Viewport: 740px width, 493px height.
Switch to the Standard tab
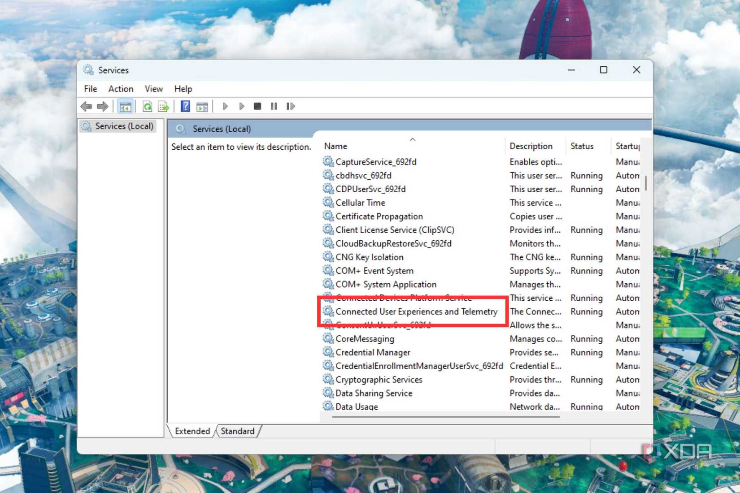pyautogui.click(x=237, y=431)
